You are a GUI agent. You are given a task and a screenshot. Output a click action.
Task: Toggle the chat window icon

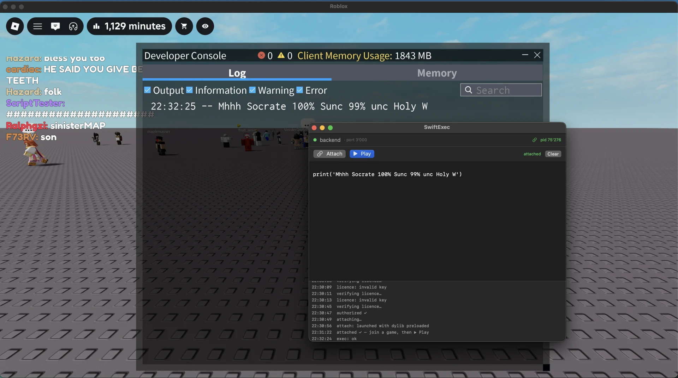point(55,26)
